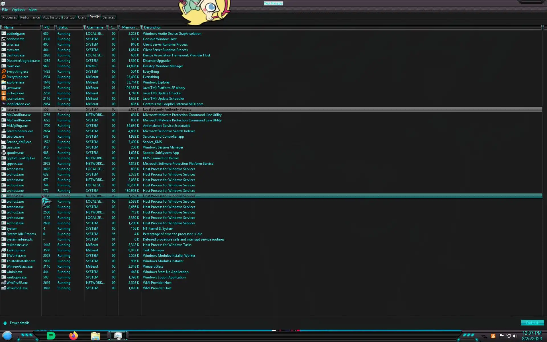Open the Options menu
Image resolution: width=547 pixels, height=342 pixels.
point(18,10)
